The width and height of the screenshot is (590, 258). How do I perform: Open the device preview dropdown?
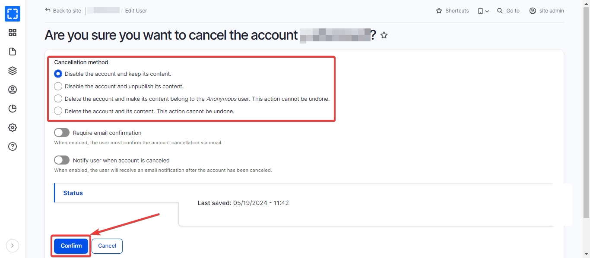pos(483,11)
